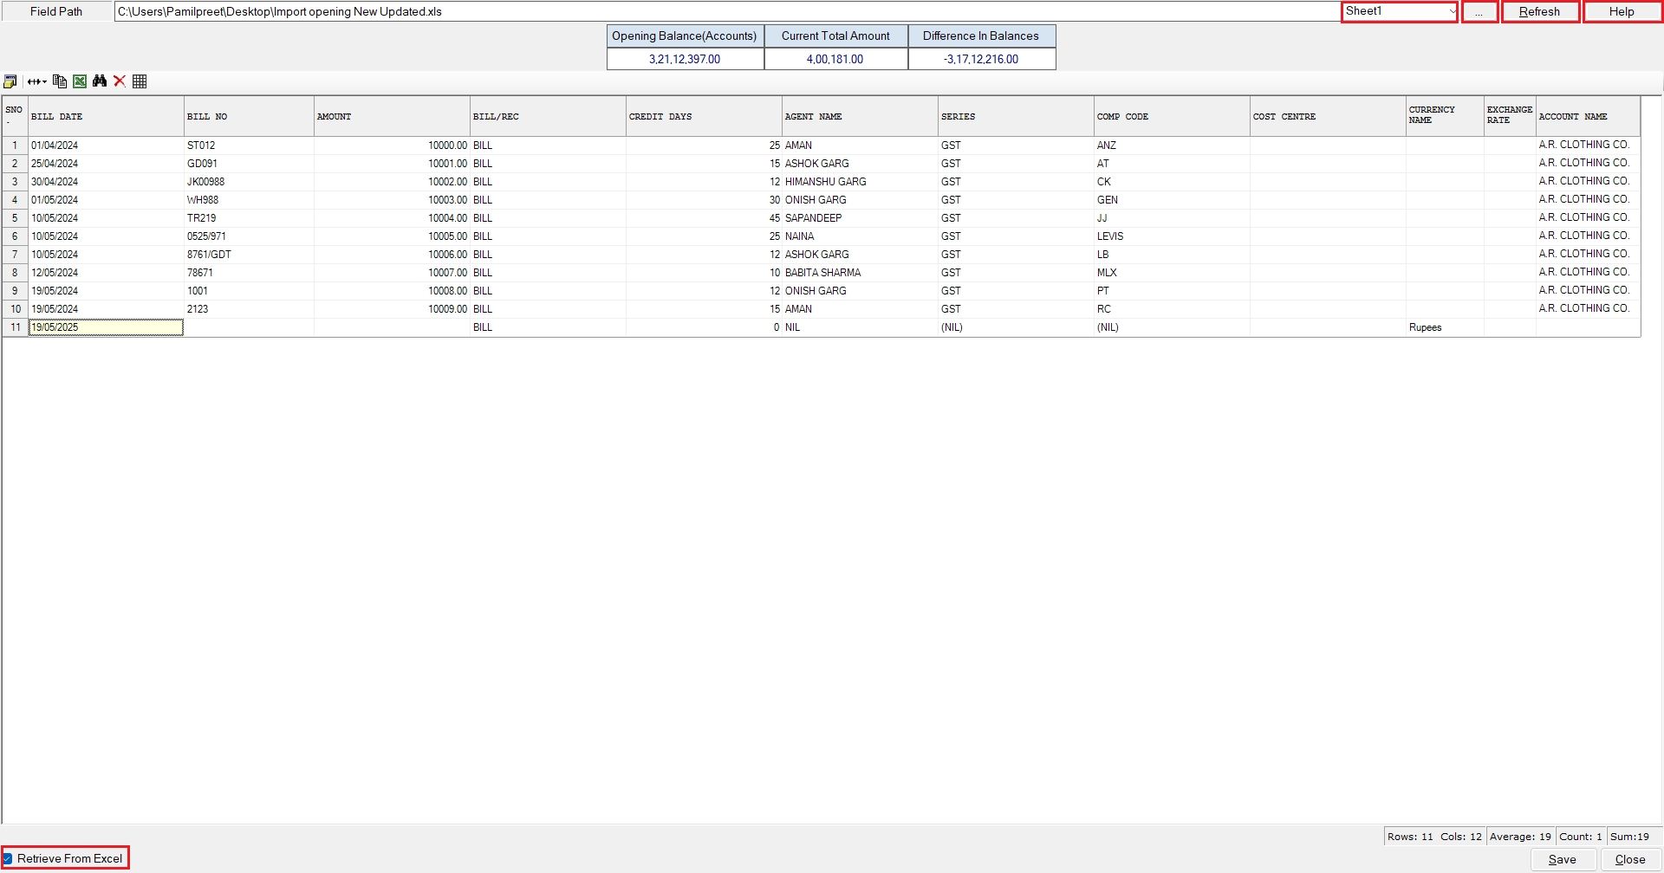Click the AMOUNT column header
The width and height of the screenshot is (1664, 873).
392,116
